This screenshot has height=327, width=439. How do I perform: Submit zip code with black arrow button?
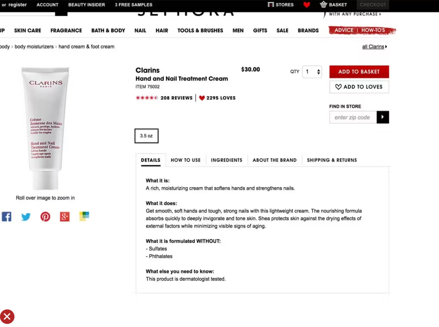tap(383, 117)
